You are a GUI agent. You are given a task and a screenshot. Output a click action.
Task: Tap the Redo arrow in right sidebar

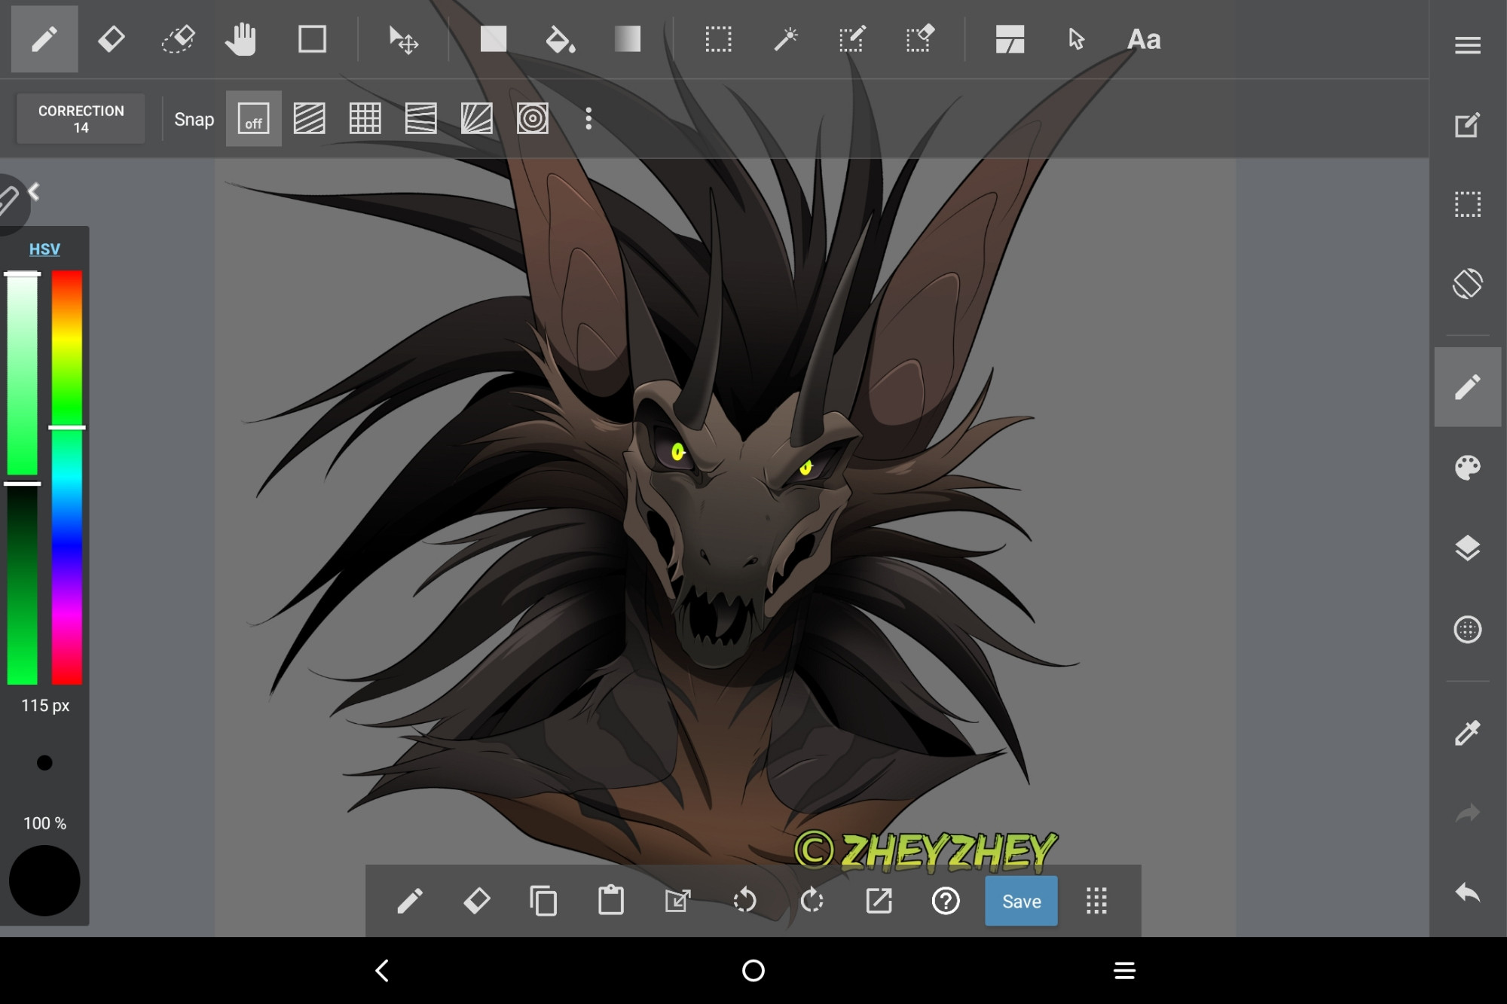[1468, 813]
